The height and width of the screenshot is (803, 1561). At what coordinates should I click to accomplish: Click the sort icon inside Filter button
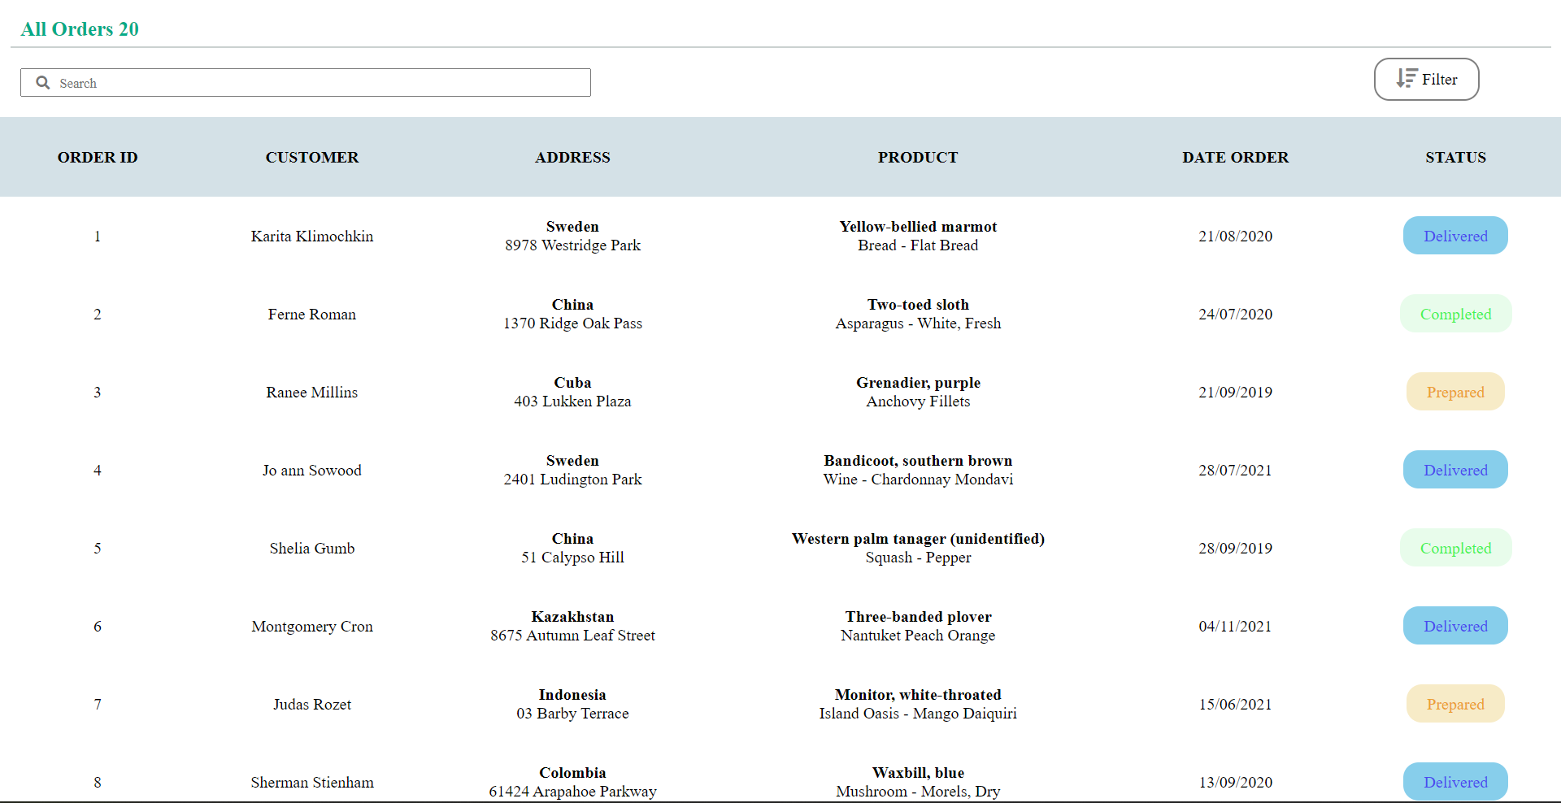point(1407,78)
